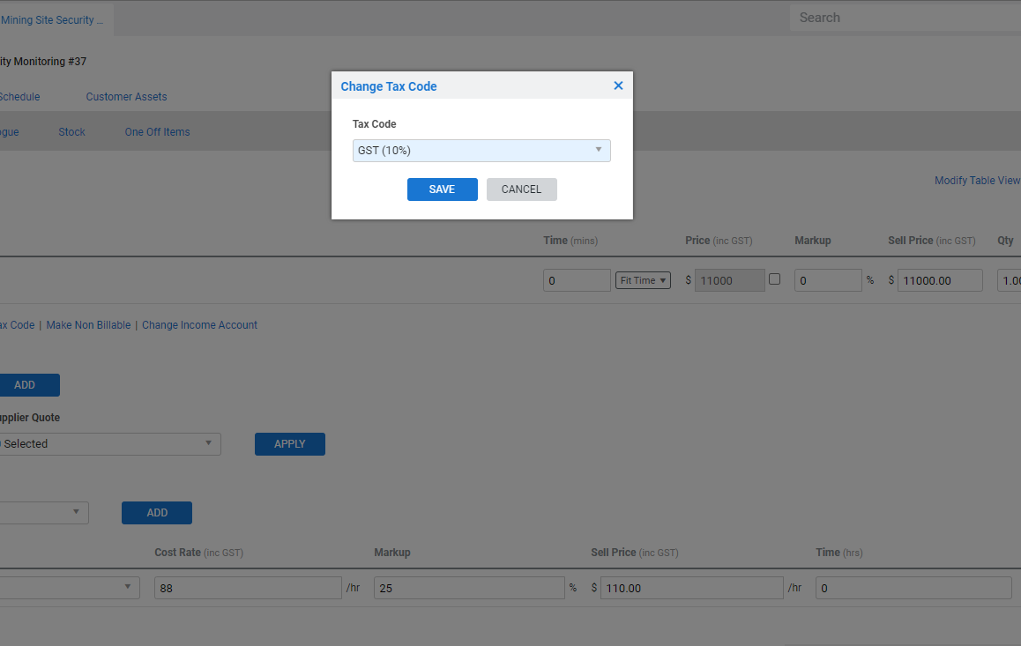Click the Sell Price 110.00 field
Viewport: 1021px width, 646px height.
click(691, 588)
